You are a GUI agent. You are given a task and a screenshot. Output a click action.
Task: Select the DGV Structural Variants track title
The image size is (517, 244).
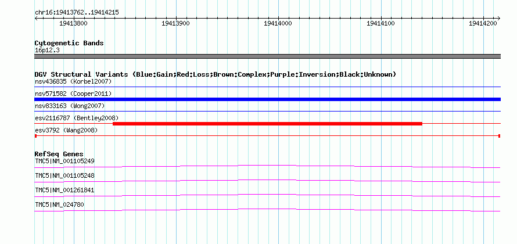[216, 74]
